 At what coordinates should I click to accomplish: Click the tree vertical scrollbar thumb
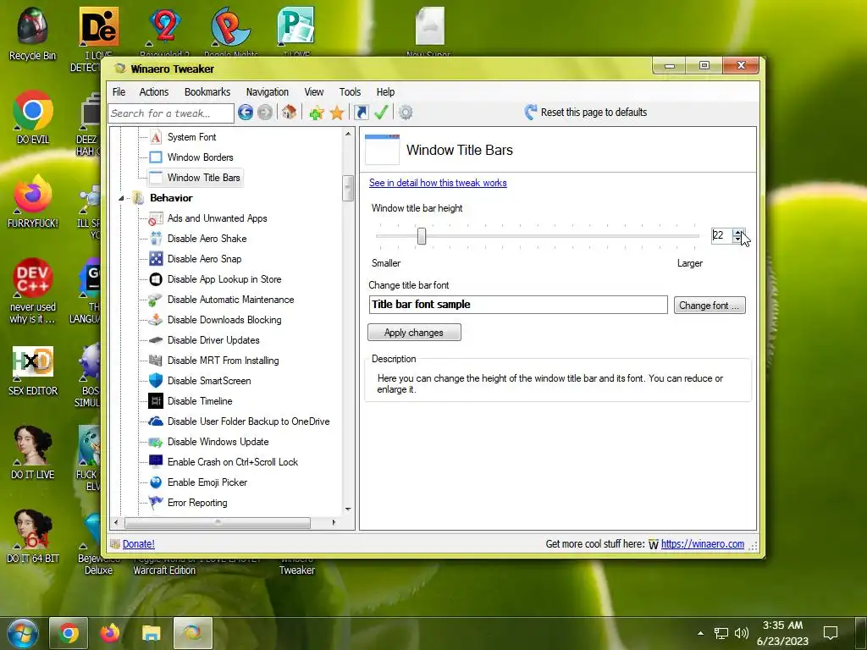pos(348,189)
